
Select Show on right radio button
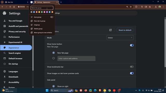click(54, 86)
